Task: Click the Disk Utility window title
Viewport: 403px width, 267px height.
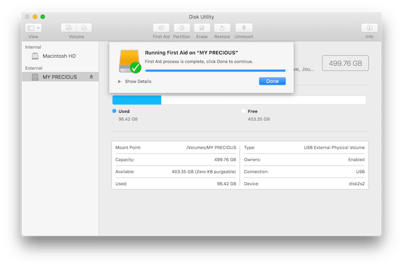Action: 201,17
